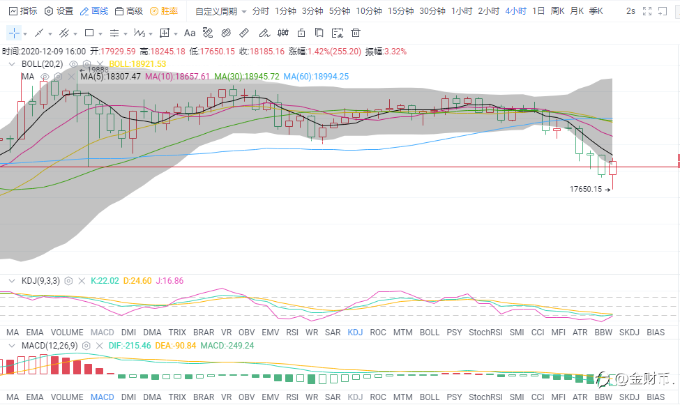Screen dimensions: 680x405
Task: Click the DIF:-215.46 value
Action: 130,346
